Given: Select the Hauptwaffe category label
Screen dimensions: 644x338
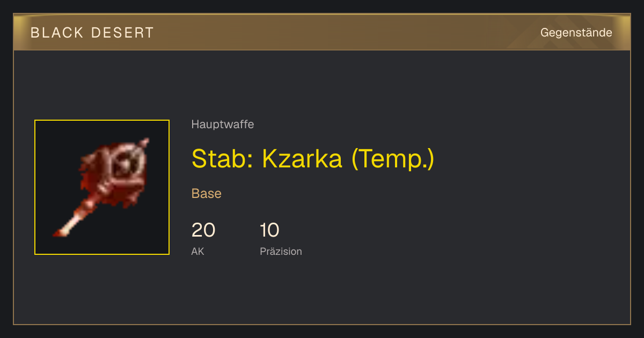Looking at the screenshot, I should click(x=223, y=124).
